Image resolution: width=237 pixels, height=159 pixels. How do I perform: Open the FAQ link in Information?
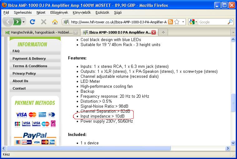pos(16,51)
